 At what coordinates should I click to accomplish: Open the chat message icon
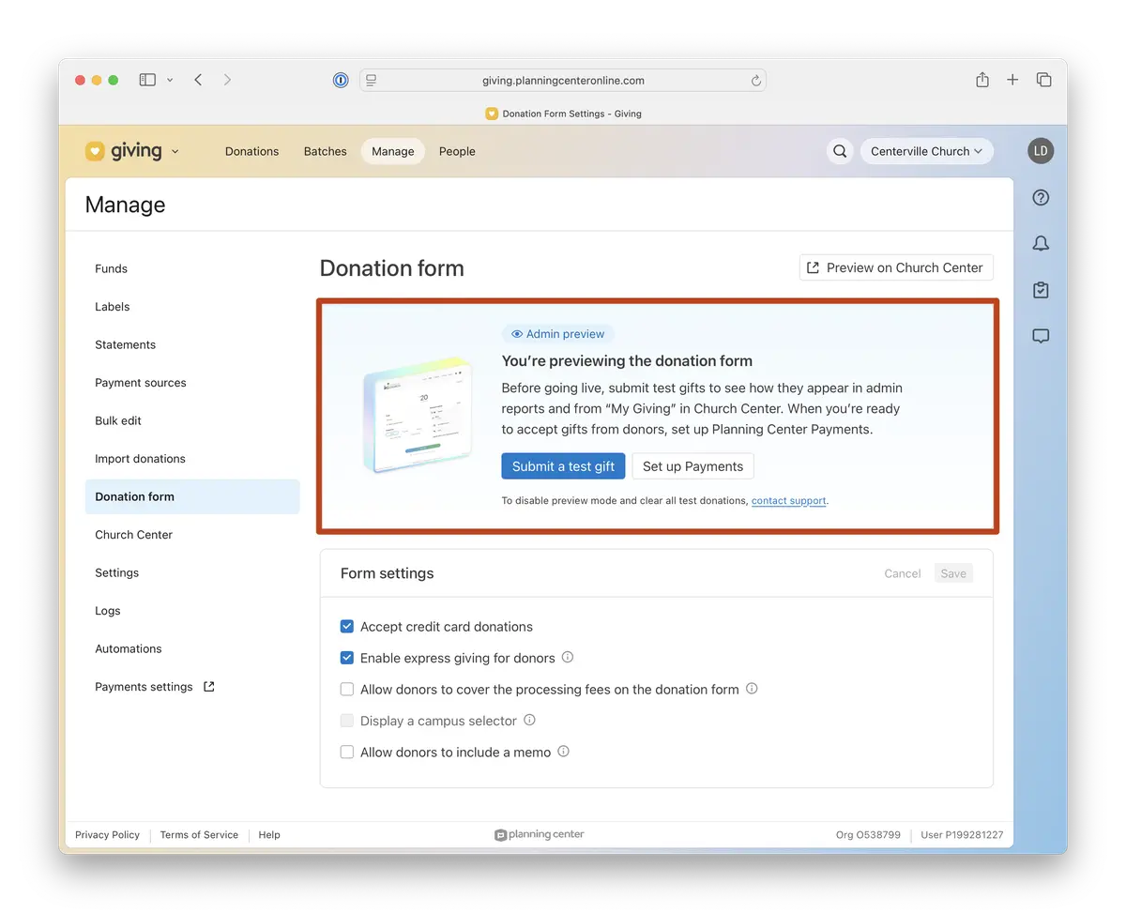point(1041,336)
